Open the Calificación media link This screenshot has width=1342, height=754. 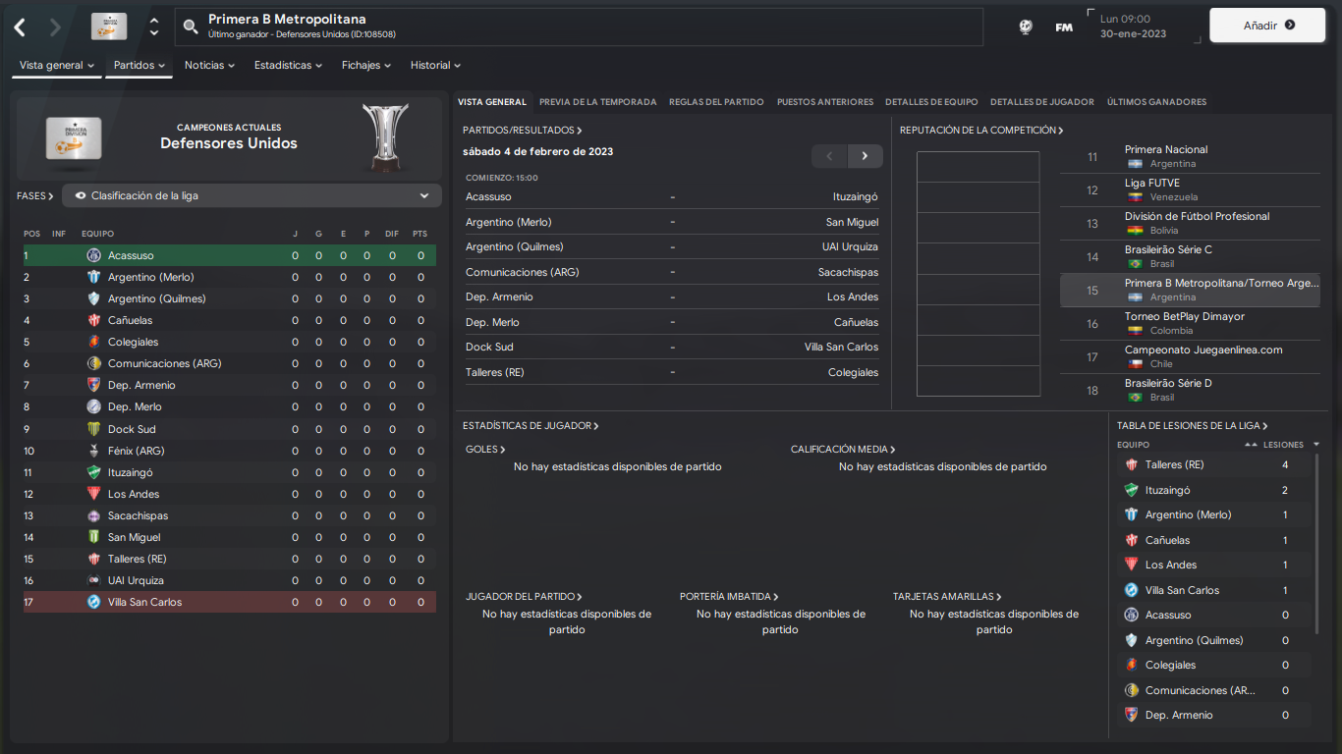pyautogui.click(x=843, y=450)
